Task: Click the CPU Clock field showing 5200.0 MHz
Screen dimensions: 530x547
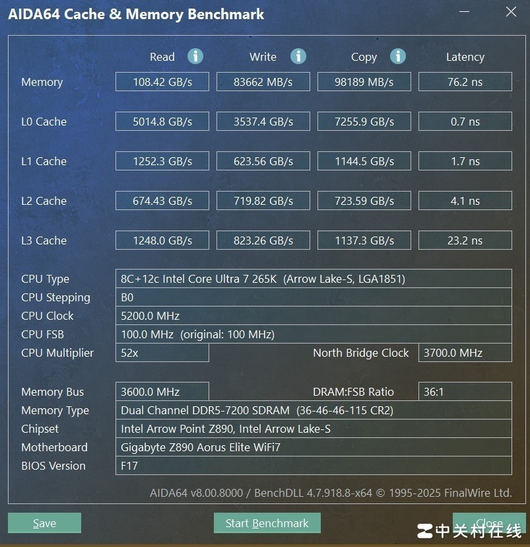Action: pos(315,316)
